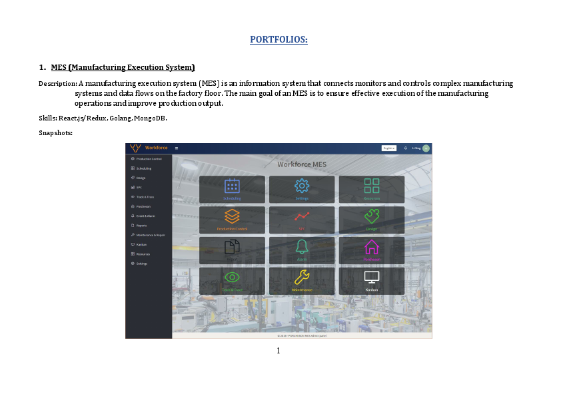561x396 pixels.
Task: Click the Skills: React.js/Redux, Golang, MongoDB line
Action: coord(103,118)
